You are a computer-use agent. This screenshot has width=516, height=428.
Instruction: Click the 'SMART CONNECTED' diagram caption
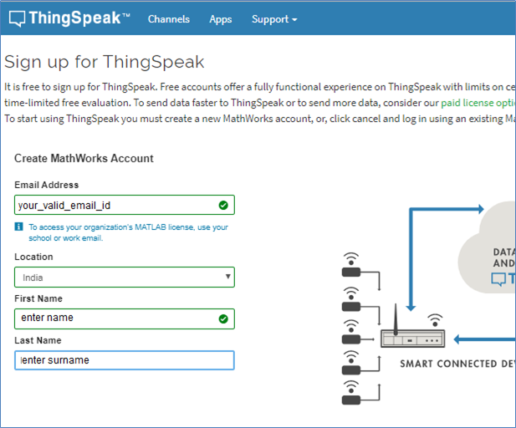457,364
